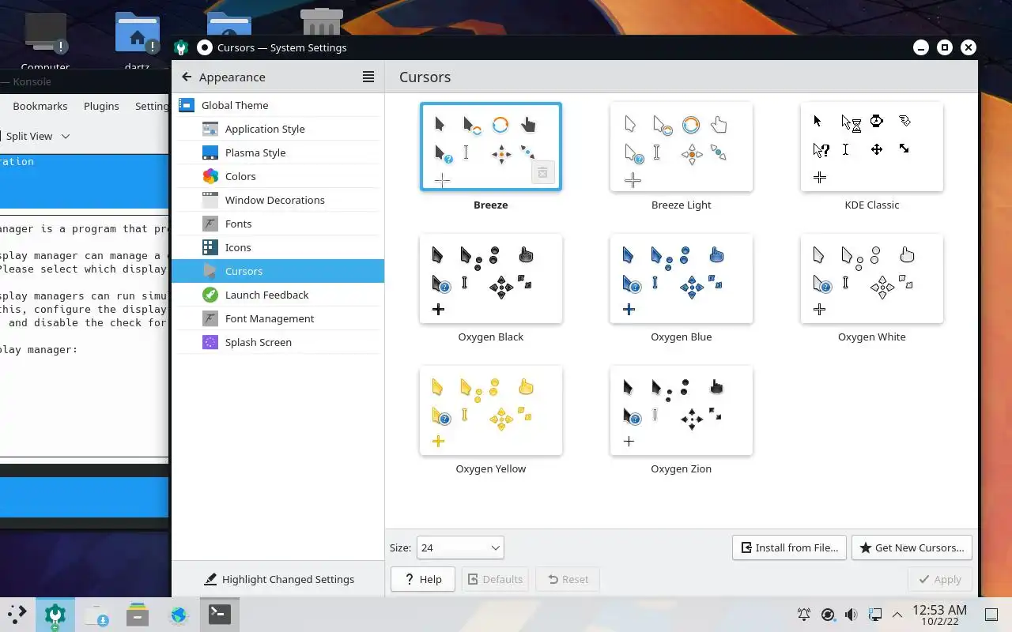1012x632 pixels.
Task: Open Window Decorations settings
Action: tap(278, 200)
